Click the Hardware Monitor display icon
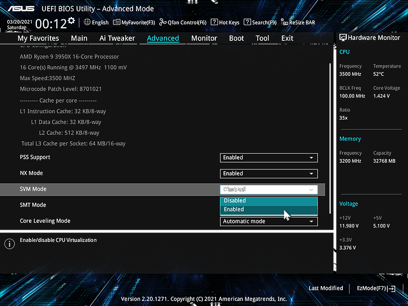 pyautogui.click(x=343, y=38)
